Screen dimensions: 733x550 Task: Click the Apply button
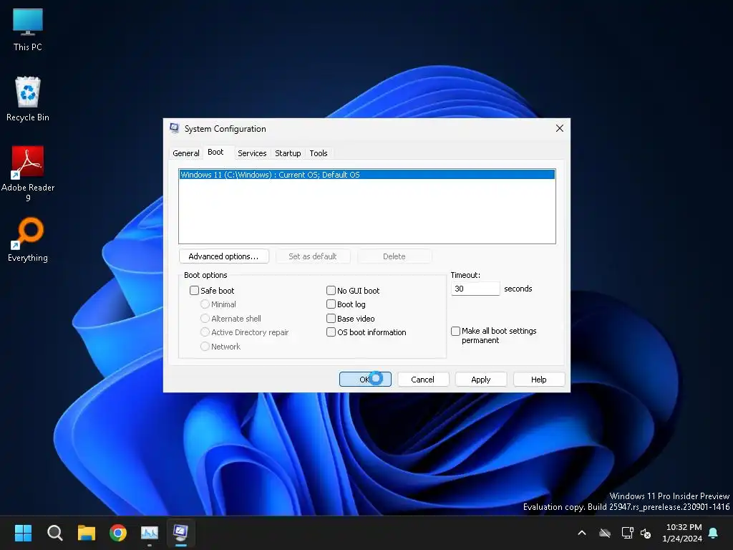pos(480,380)
